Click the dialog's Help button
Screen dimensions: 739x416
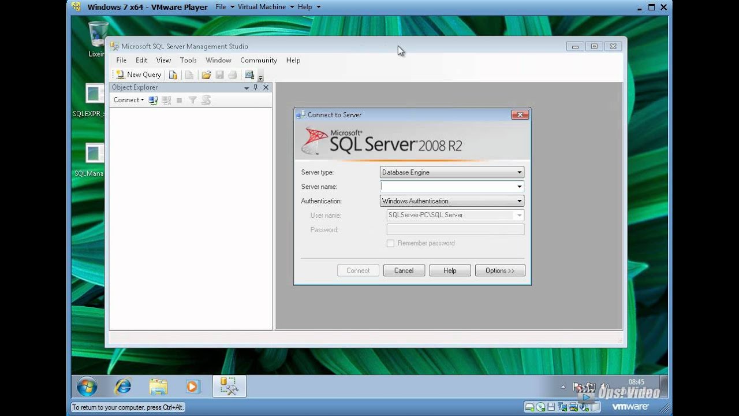click(450, 270)
